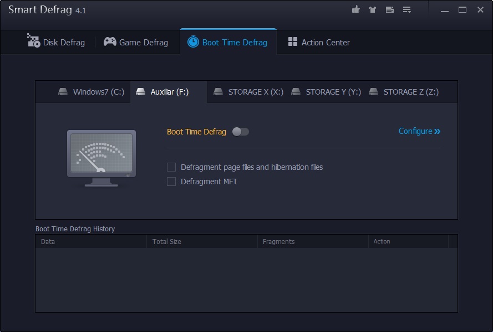Click the Disk Defrag tab icon

(34, 41)
